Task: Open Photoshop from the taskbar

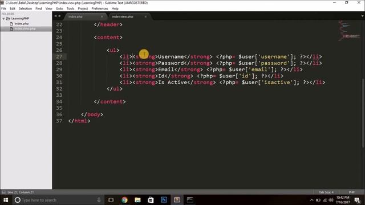Action: pyautogui.click(x=164, y=200)
